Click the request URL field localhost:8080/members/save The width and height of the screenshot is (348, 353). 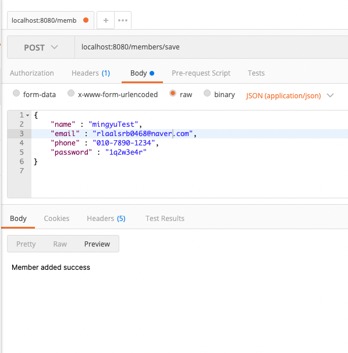coord(211,47)
